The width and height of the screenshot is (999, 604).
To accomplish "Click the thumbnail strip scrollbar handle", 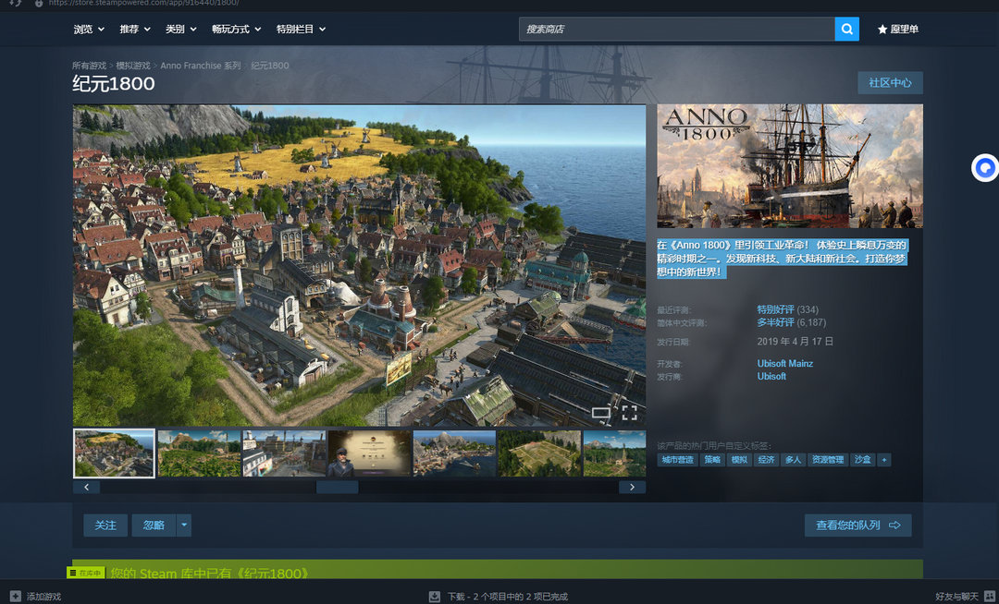I will pyautogui.click(x=337, y=487).
